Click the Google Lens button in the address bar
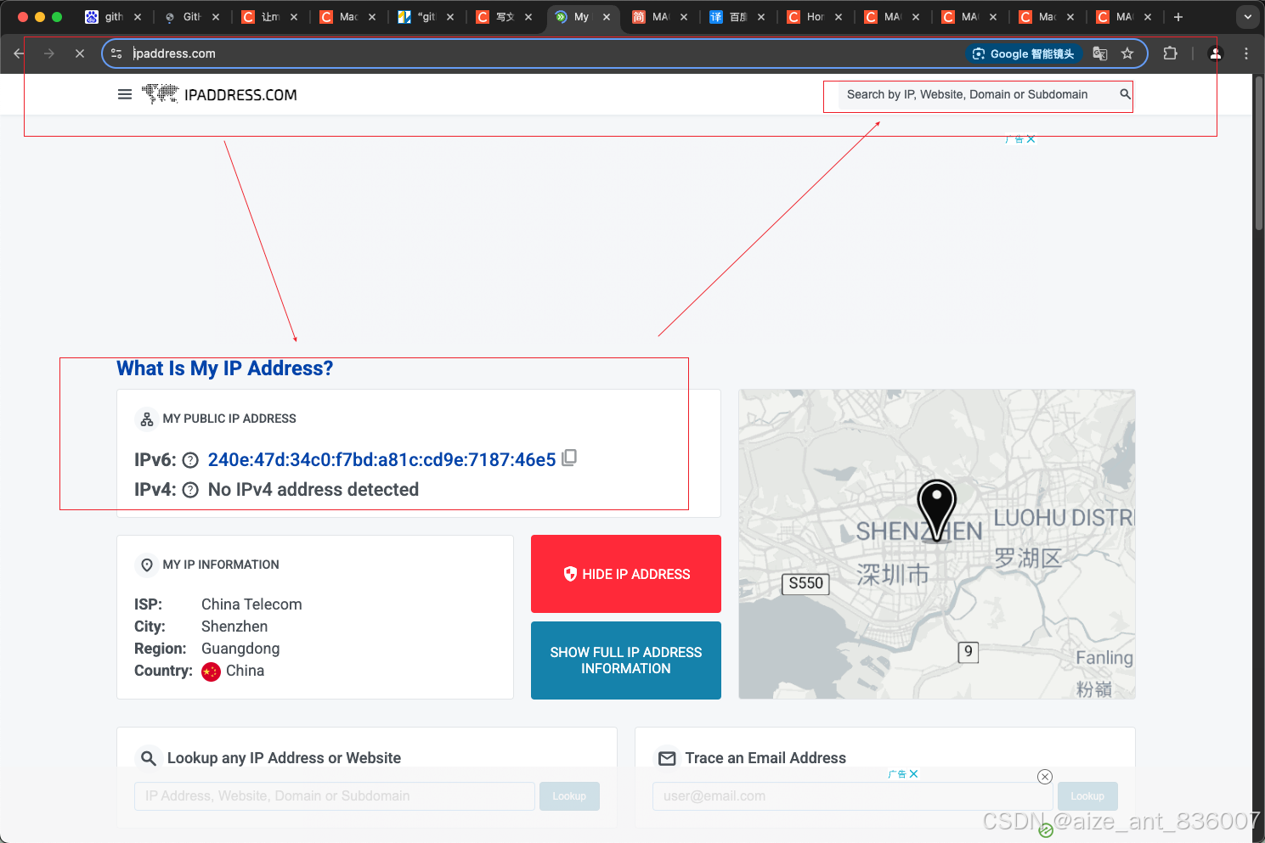The width and height of the screenshot is (1265, 843). click(x=1025, y=53)
